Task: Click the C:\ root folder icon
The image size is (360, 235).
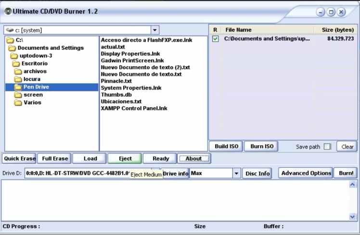Action: [x=10, y=40]
